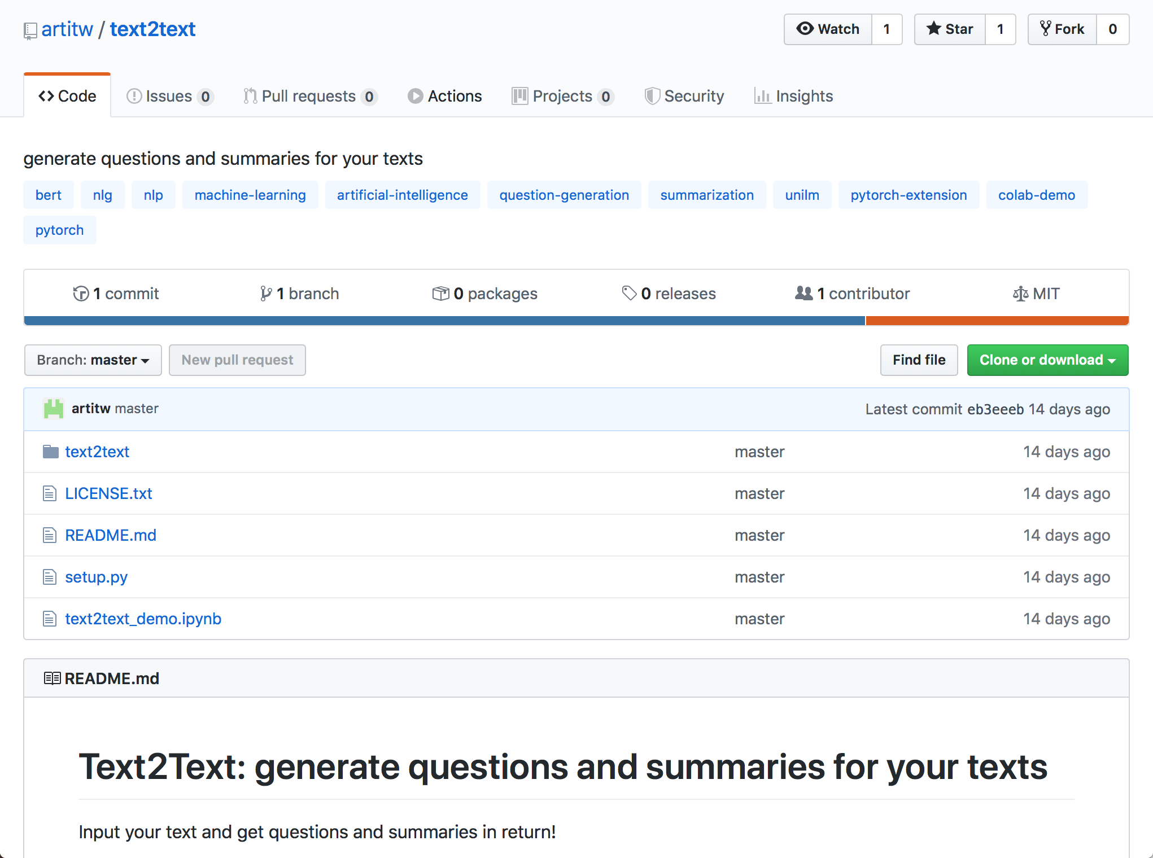Viewport: 1153px width, 858px height.
Task: Click the contributors people icon
Action: [803, 293]
